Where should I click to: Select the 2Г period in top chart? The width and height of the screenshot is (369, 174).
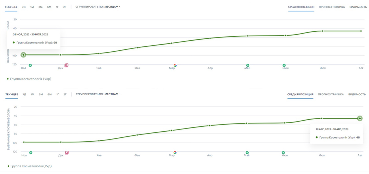click(65, 7)
